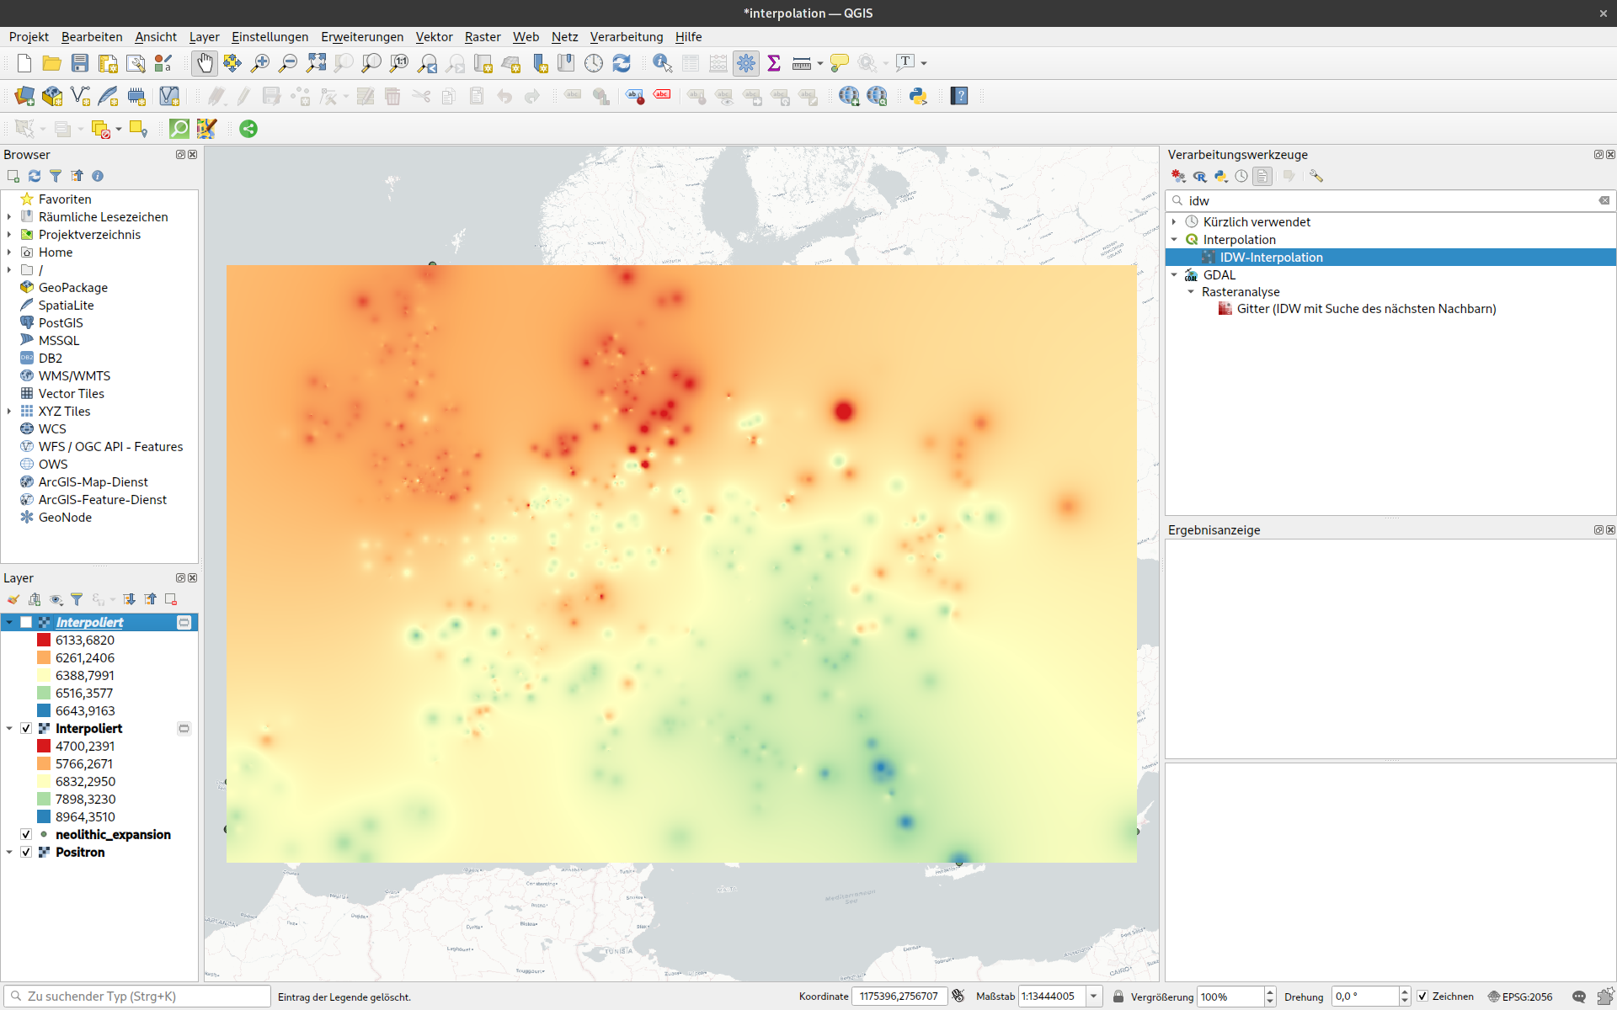Click the Identify Features tool
This screenshot has width=1617, height=1010.
point(662,63)
